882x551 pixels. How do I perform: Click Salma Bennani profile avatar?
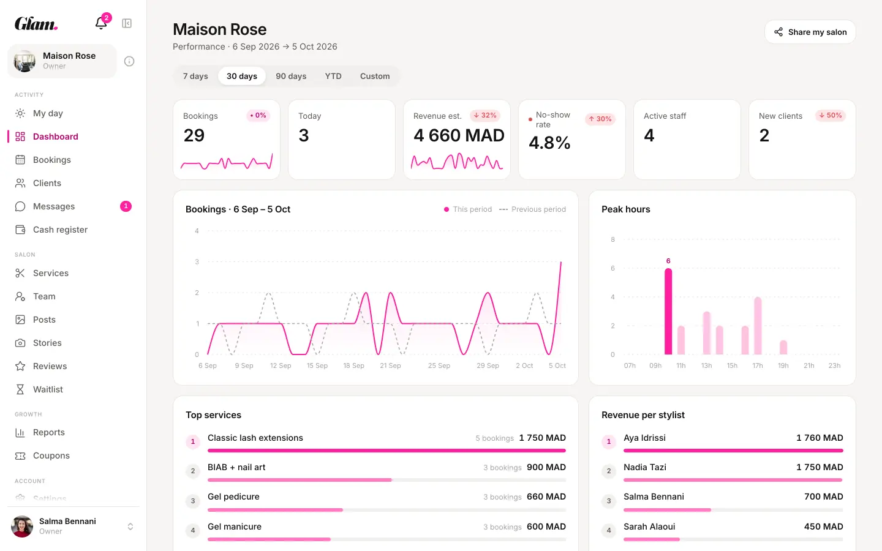click(x=22, y=527)
